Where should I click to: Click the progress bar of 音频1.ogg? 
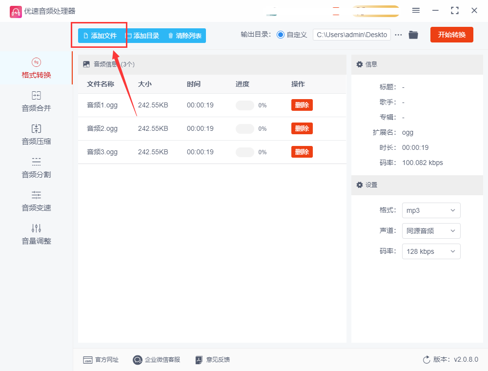244,105
